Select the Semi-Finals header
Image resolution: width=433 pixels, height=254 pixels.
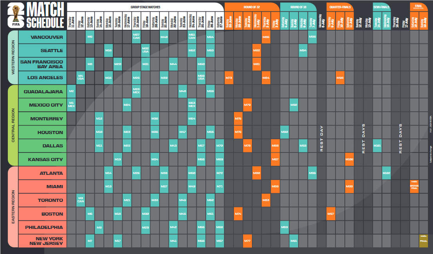tap(381, 7)
